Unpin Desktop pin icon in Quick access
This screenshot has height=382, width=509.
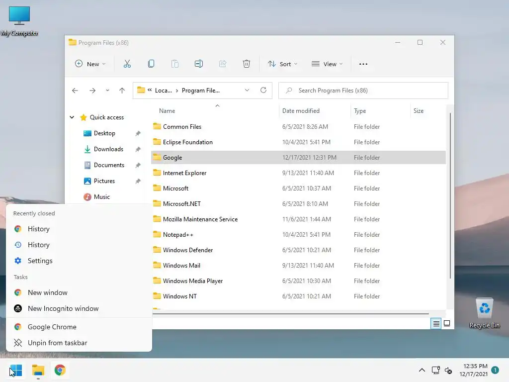click(x=138, y=133)
